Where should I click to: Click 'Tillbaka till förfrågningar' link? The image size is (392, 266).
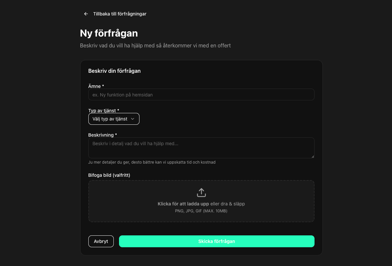120,14
